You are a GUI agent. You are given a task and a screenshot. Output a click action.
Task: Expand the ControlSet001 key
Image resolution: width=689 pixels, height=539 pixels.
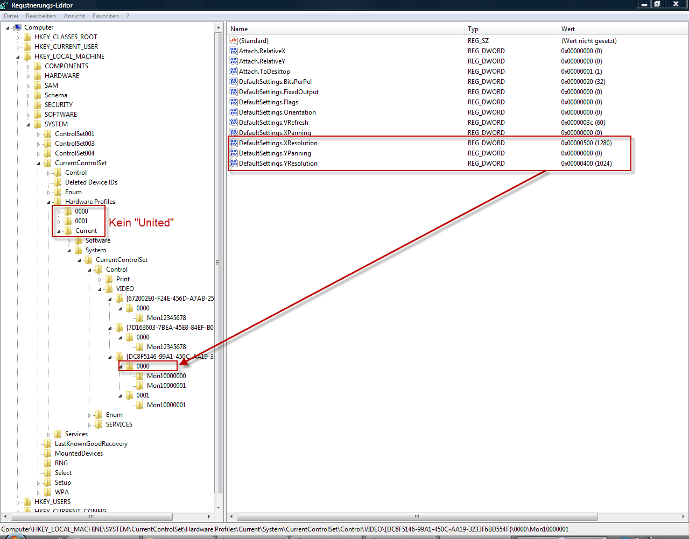(38, 134)
